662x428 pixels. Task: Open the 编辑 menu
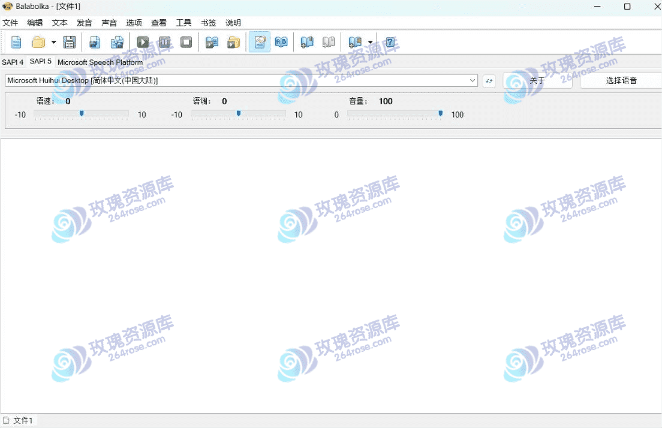tap(35, 23)
